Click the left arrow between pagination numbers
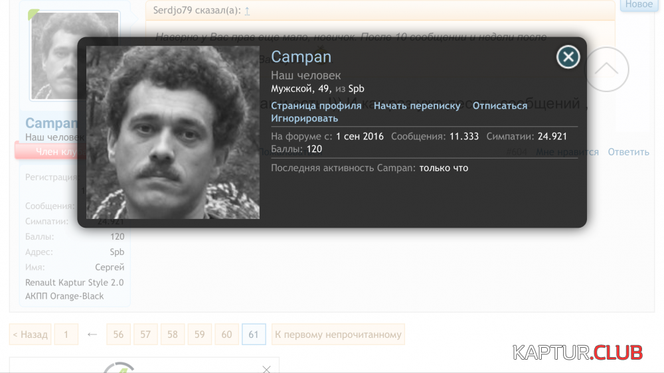 click(x=92, y=335)
